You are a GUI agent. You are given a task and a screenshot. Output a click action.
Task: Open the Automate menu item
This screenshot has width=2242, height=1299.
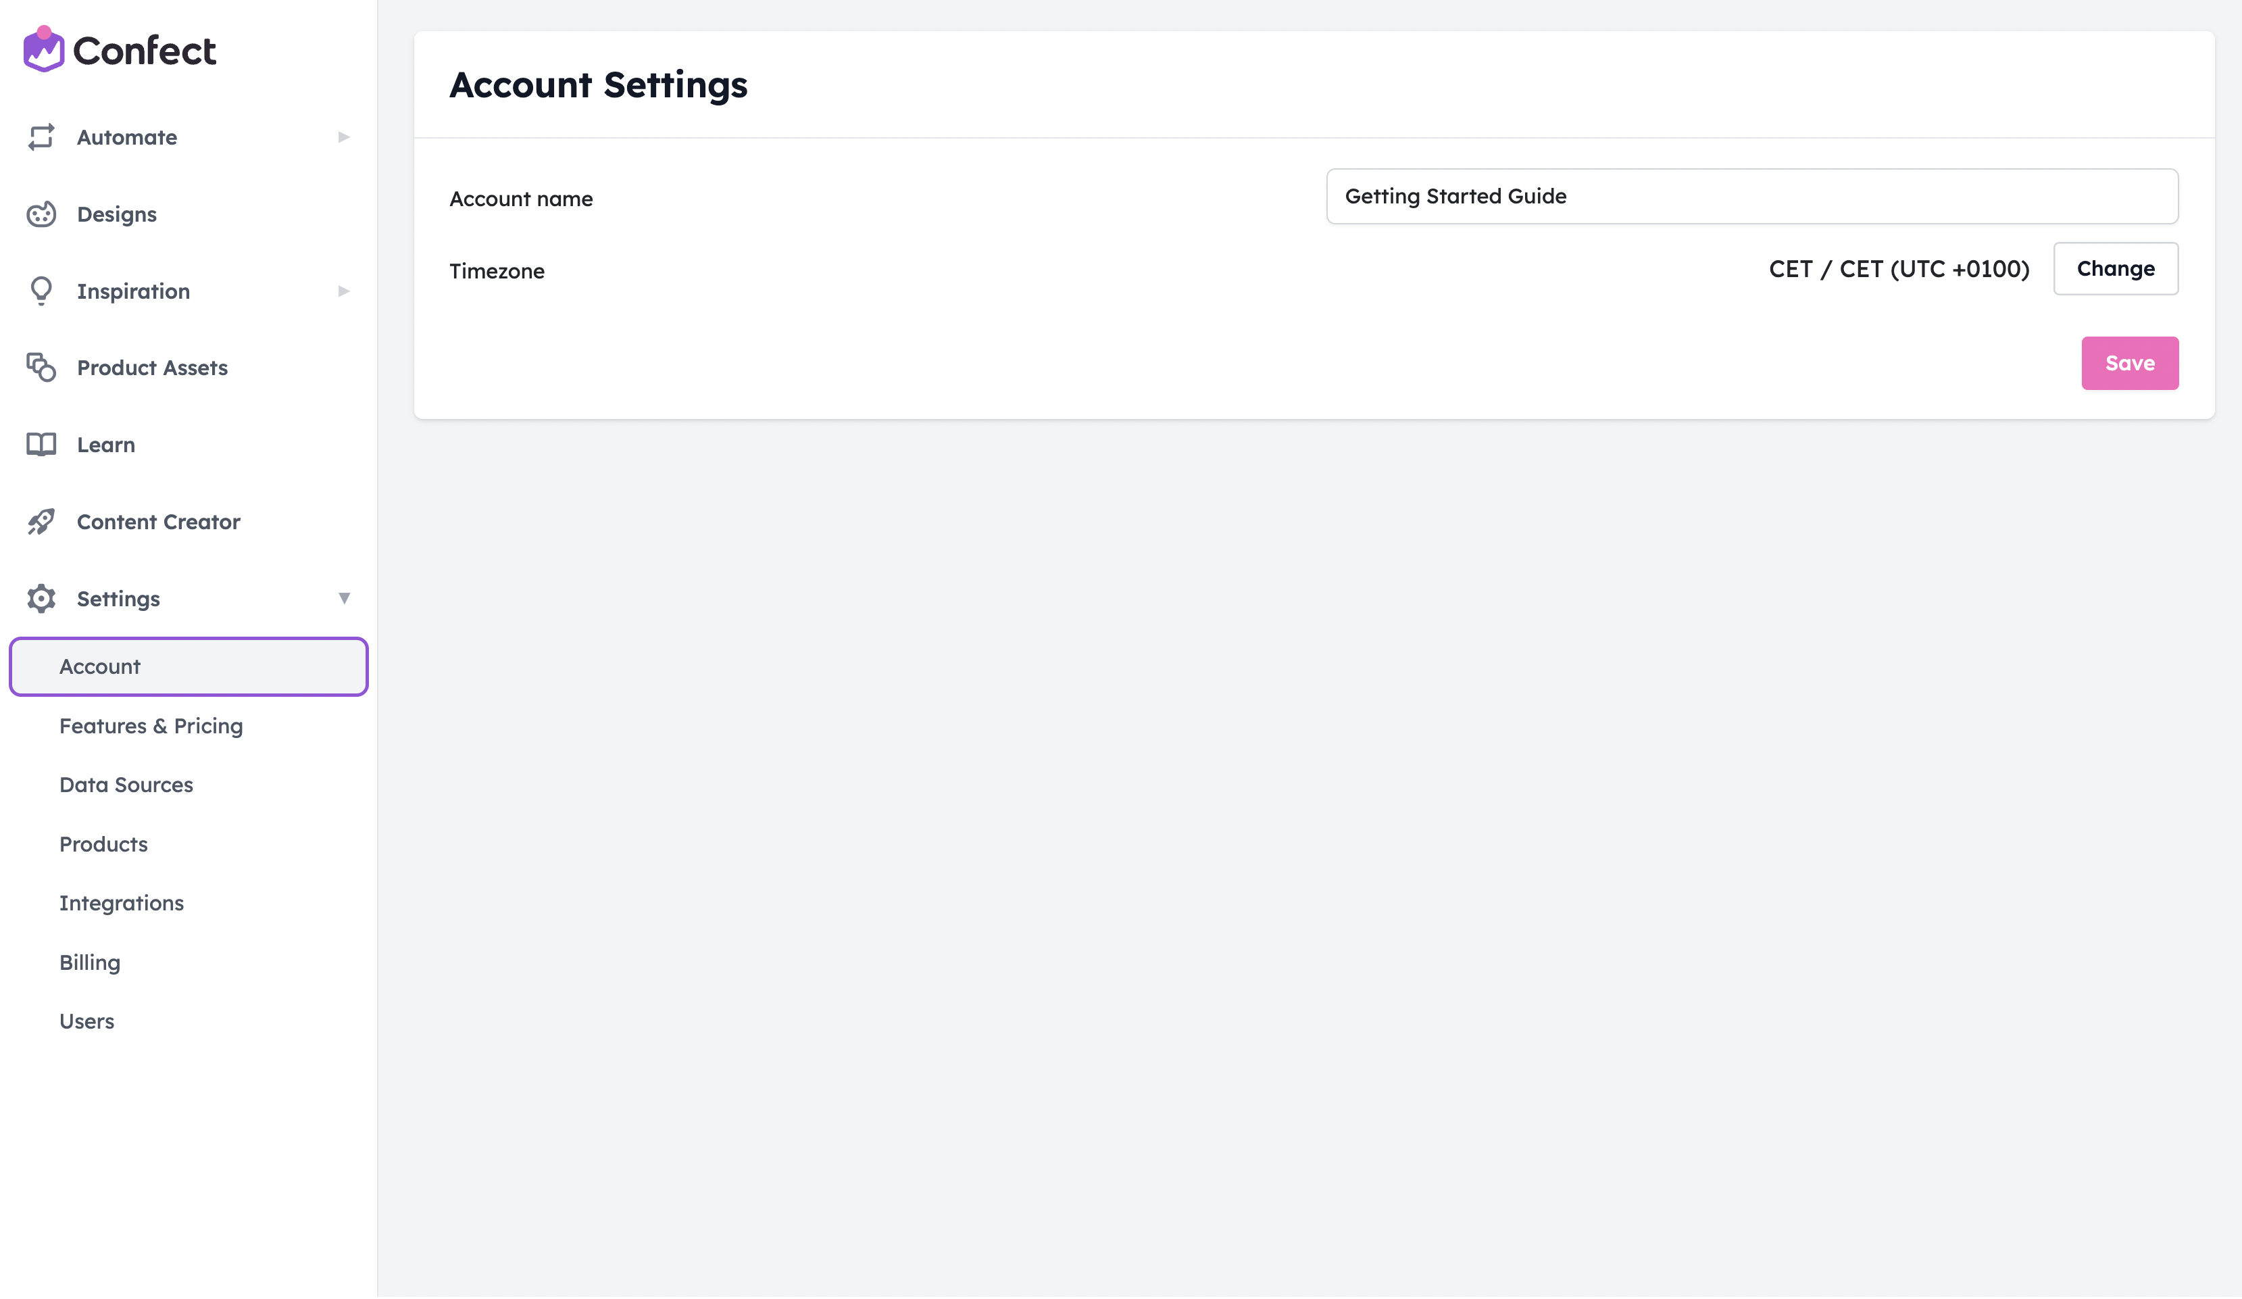(x=127, y=137)
